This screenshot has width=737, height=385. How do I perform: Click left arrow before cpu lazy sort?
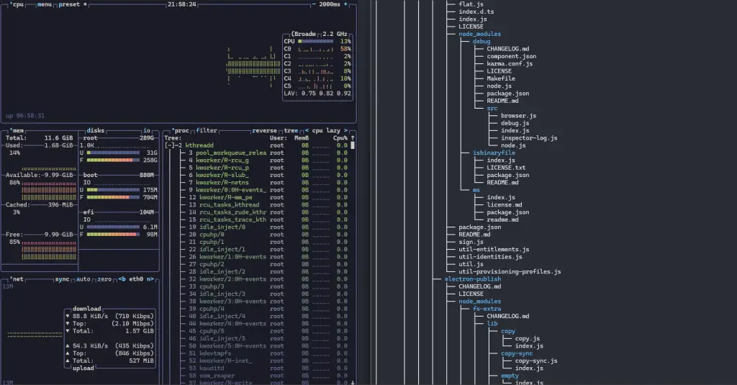[x=306, y=130]
